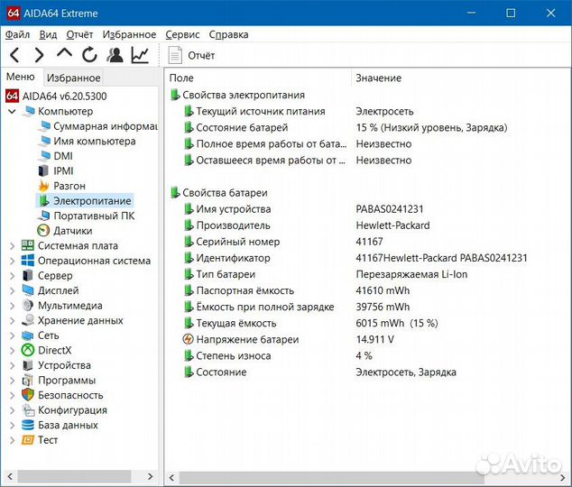Open the Сервис menu
Screen dimensions: 572x487
182,34
